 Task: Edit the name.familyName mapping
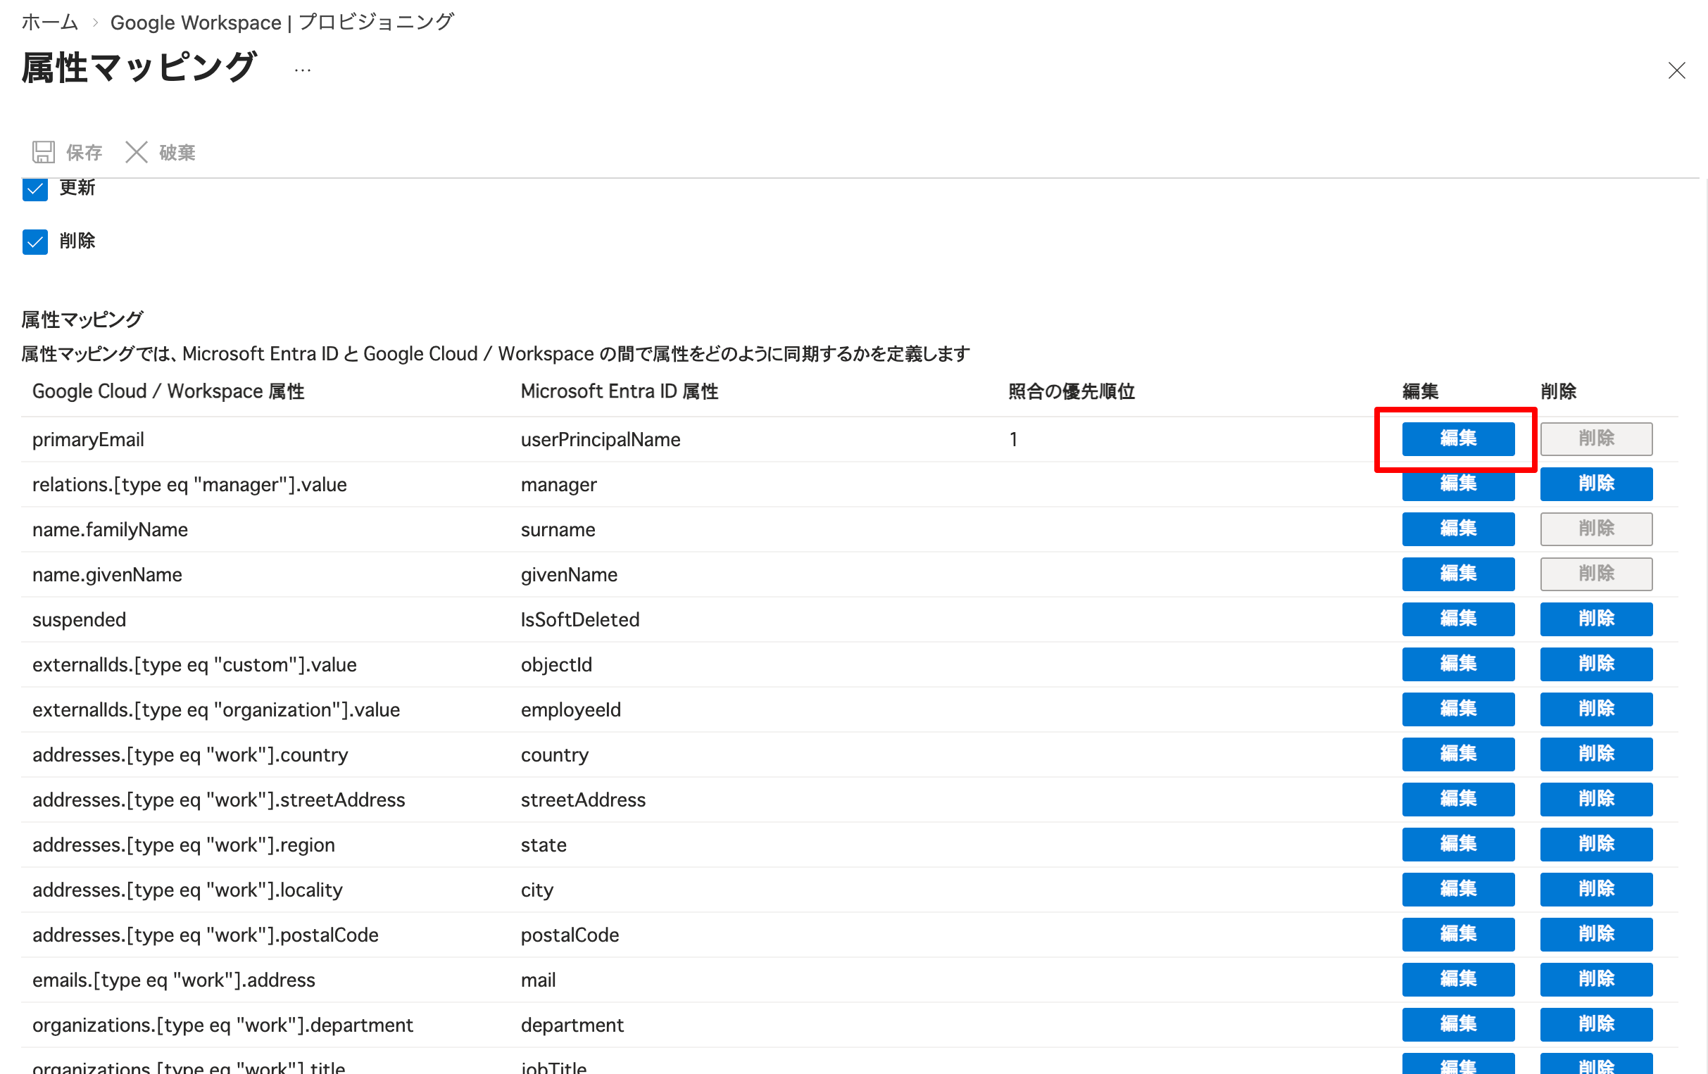(1457, 529)
